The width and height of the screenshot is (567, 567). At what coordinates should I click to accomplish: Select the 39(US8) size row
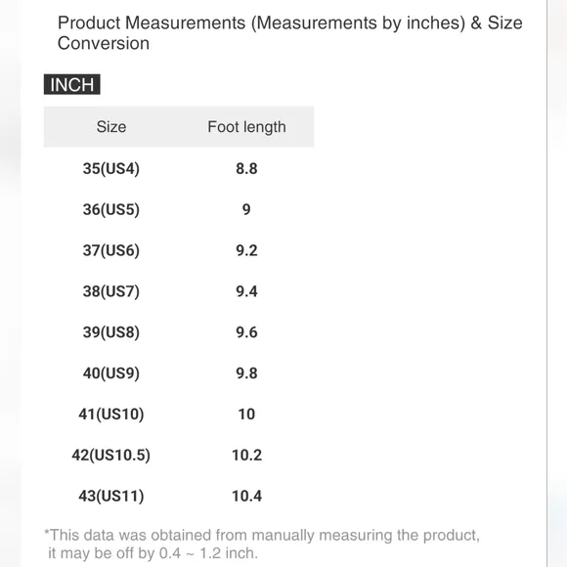pyautogui.click(x=179, y=332)
